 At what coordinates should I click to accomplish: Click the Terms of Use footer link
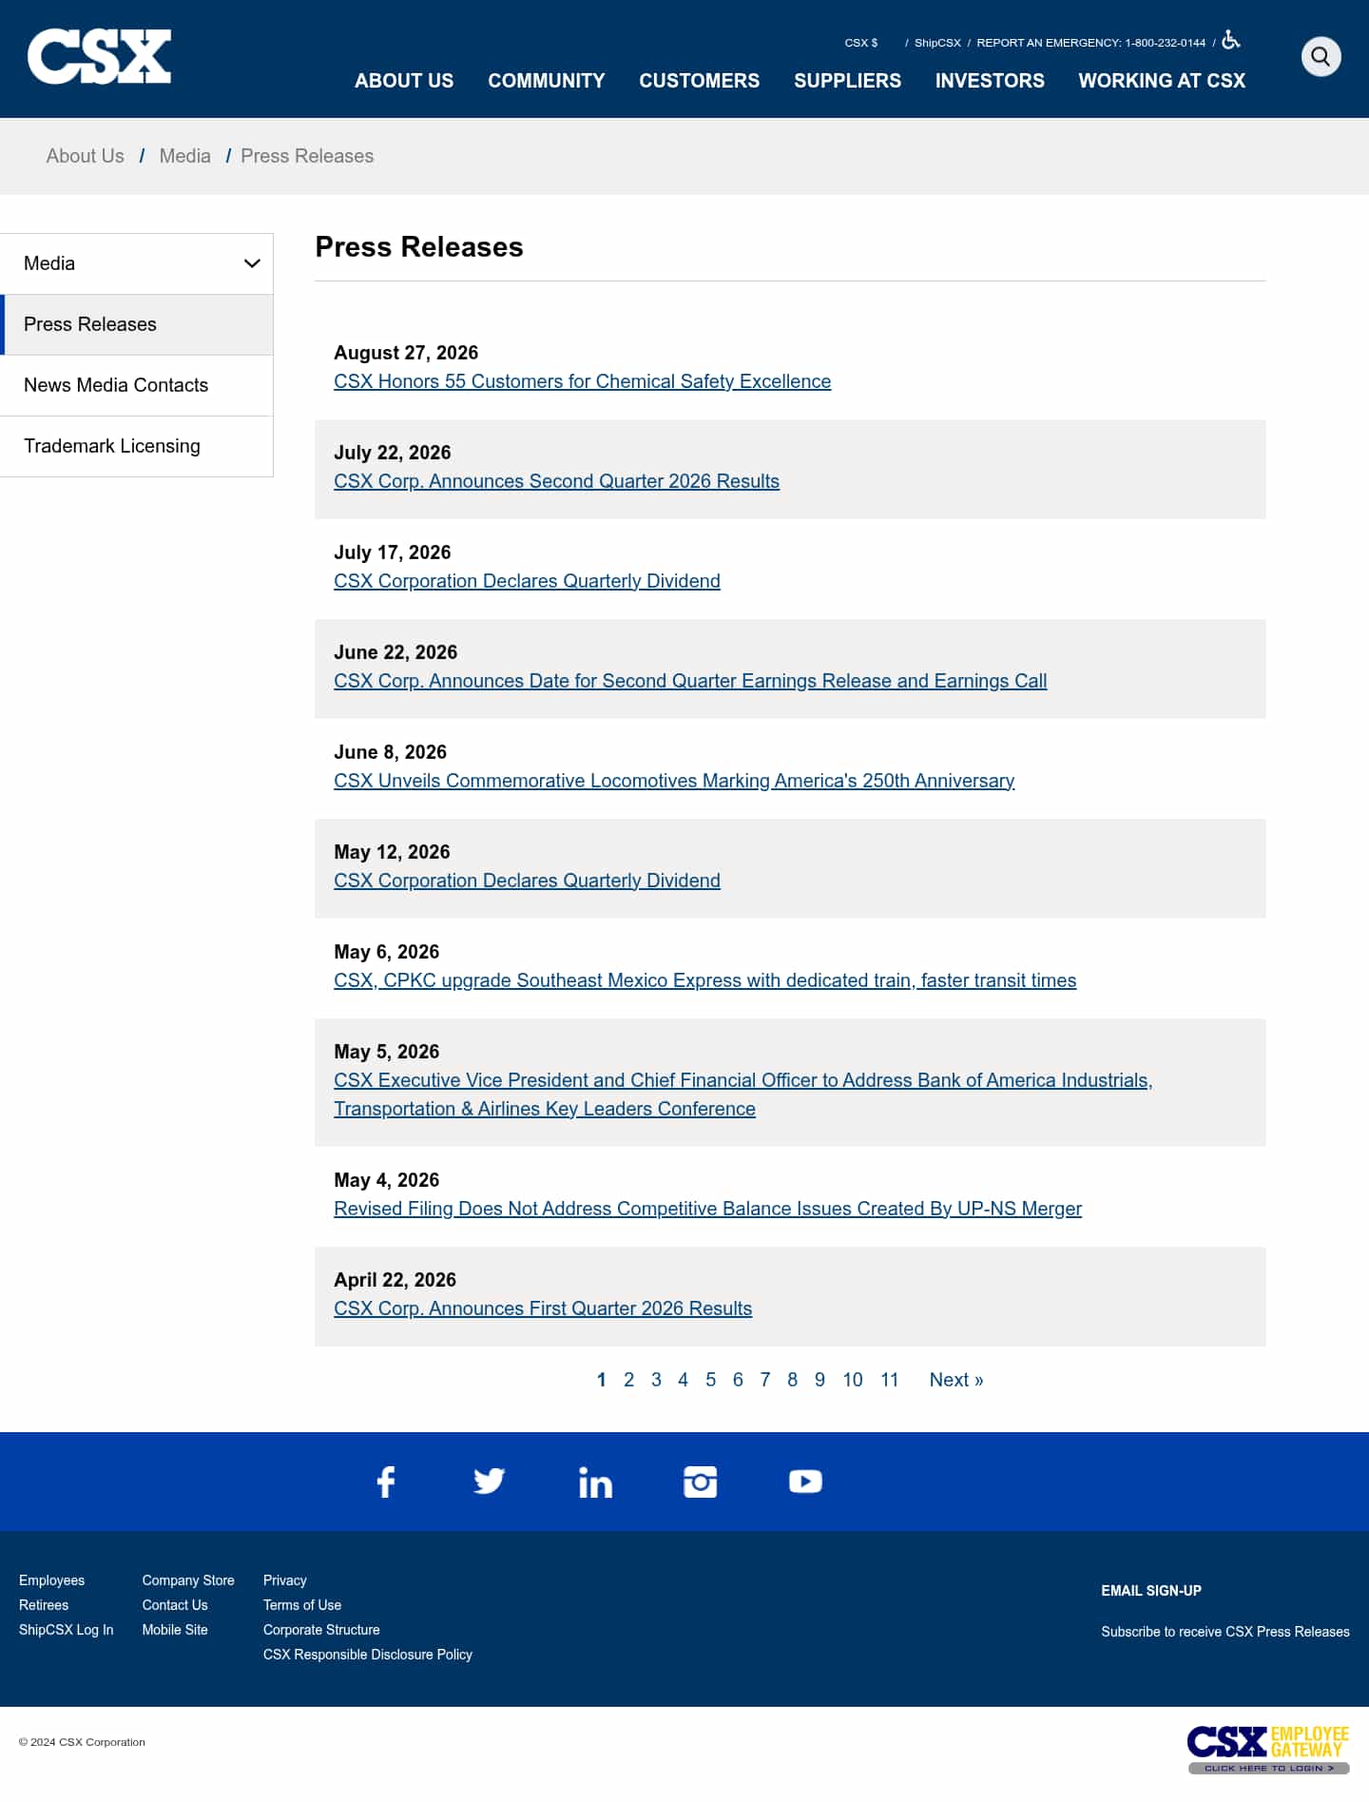coord(302,1605)
